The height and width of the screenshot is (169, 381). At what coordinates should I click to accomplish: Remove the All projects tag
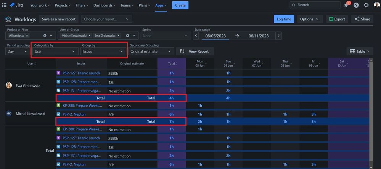(27, 35)
